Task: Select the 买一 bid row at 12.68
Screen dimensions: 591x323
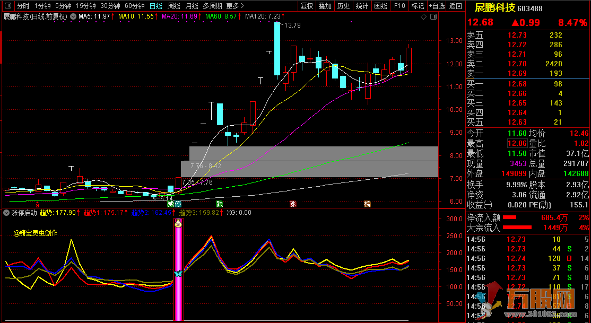Action: coord(528,84)
